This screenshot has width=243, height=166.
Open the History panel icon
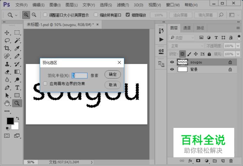pyautogui.click(x=161, y=31)
